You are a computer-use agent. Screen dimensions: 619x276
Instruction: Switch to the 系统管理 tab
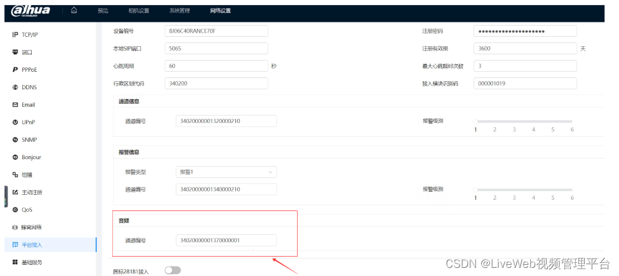tap(180, 11)
